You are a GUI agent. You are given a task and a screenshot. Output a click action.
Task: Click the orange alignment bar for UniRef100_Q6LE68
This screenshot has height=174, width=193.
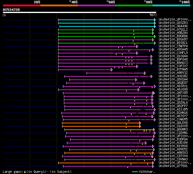coord(101,123)
